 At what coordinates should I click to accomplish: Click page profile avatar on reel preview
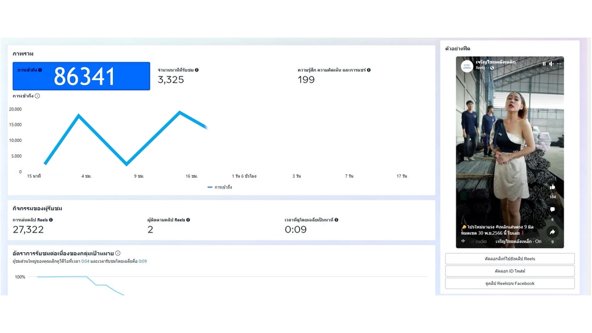(467, 66)
